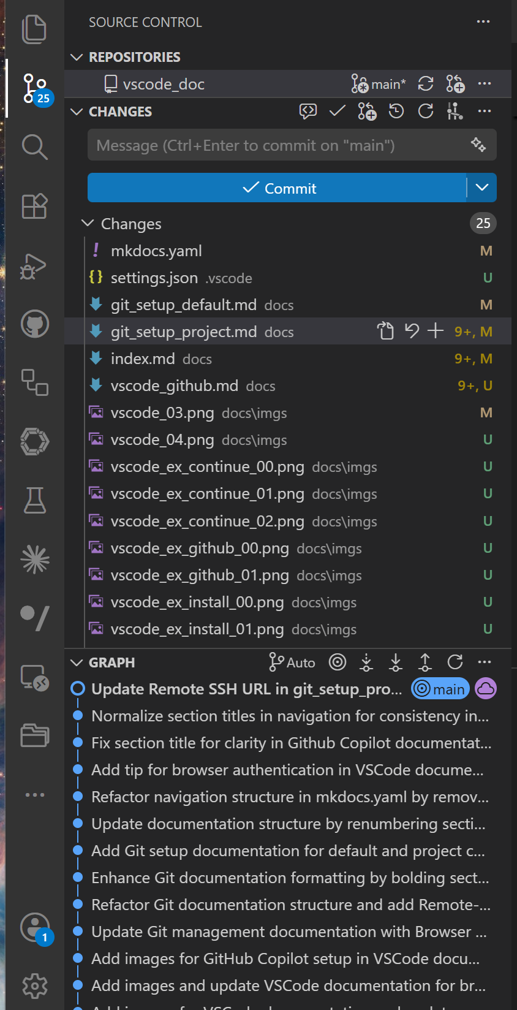Generate commit message with sparkle icon

pos(478,145)
